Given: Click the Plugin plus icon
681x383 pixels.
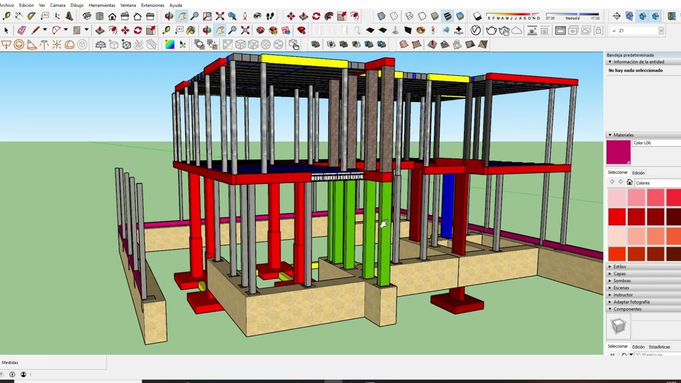Looking at the screenshot, I should 459,30.
